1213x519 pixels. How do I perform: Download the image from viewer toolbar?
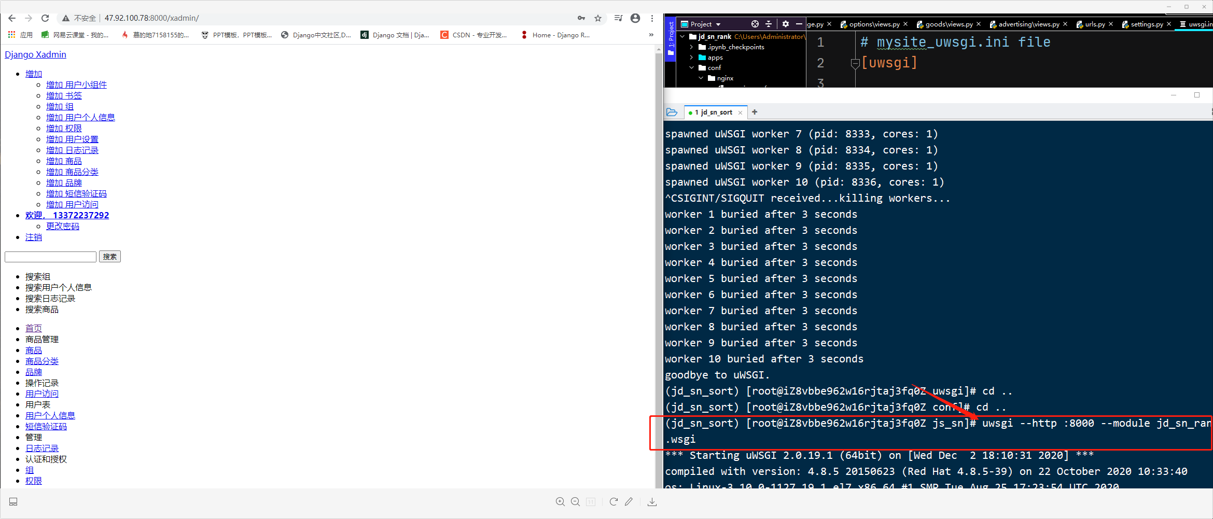point(652,502)
